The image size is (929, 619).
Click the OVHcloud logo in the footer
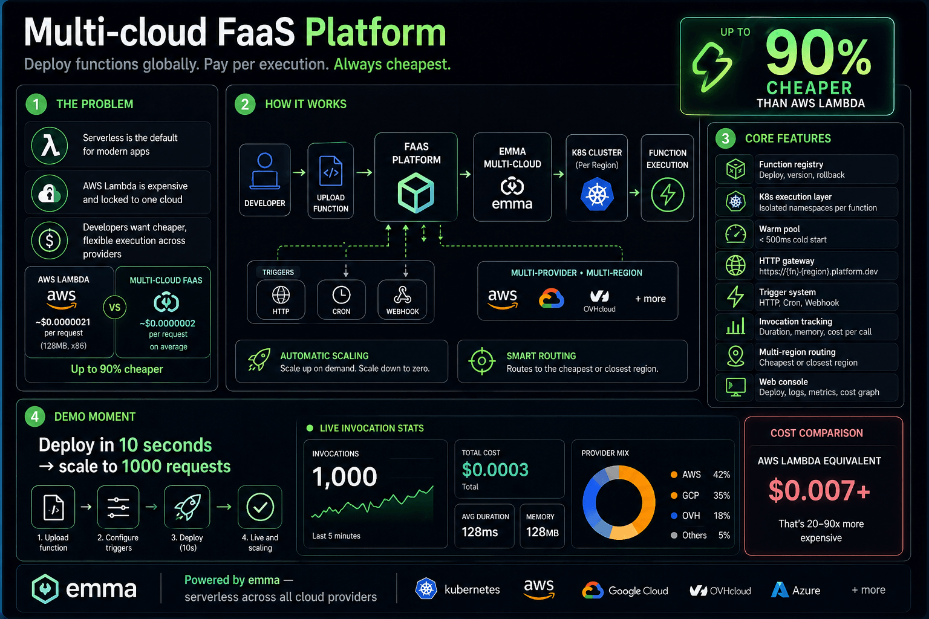click(720, 591)
